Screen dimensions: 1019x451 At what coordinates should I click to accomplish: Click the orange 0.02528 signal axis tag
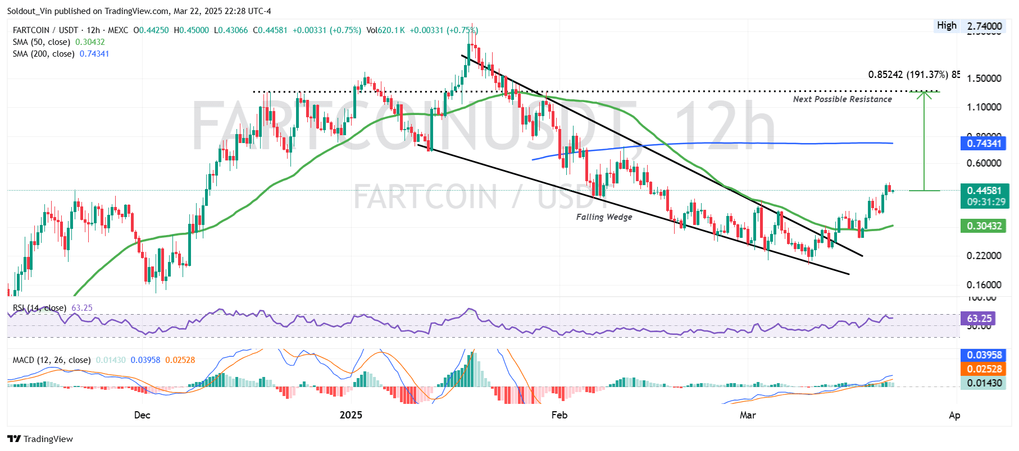click(x=984, y=369)
